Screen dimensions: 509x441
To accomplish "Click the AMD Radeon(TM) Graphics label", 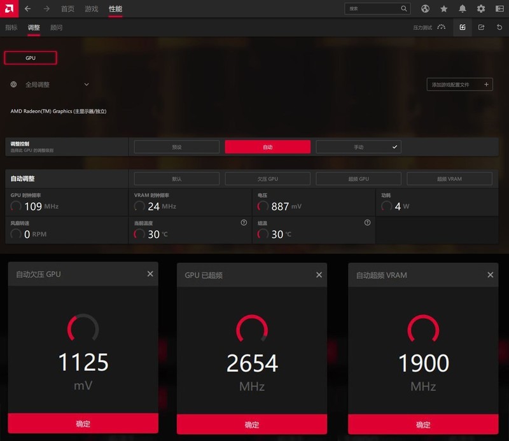I will click(59, 111).
